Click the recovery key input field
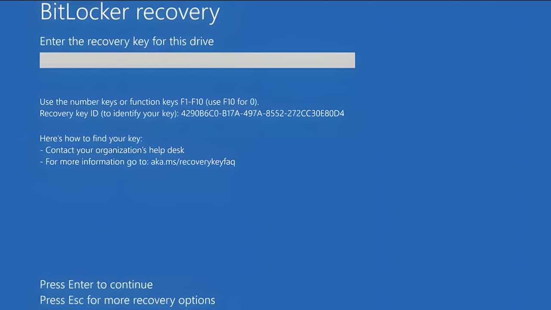The width and height of the screenshot is (551, 310). click(197, 60)
